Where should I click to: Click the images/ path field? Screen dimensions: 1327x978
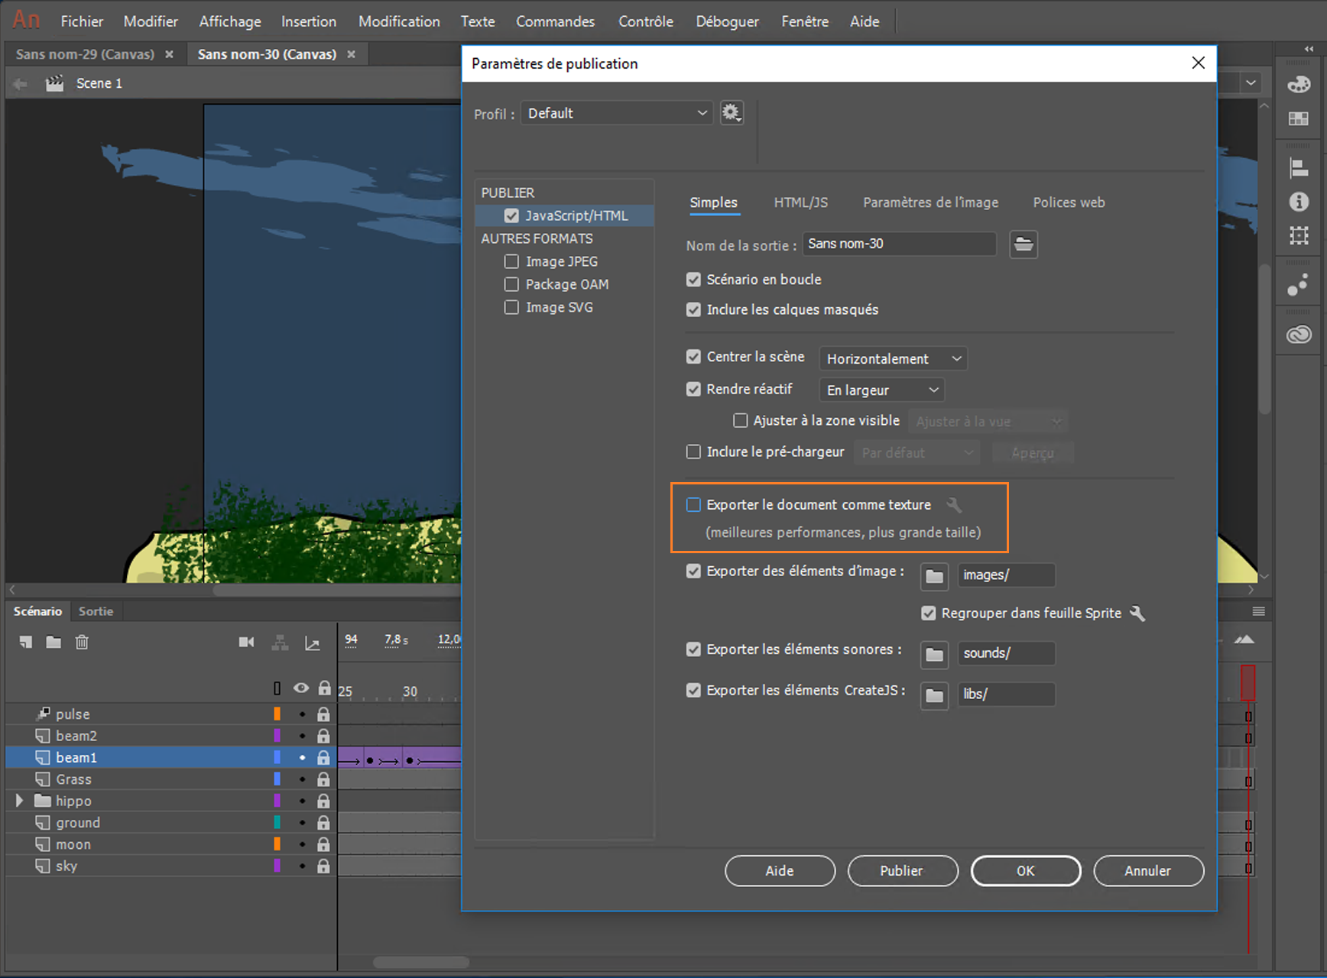pos(1006,575)
